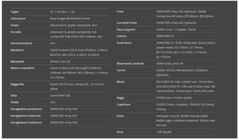239x140 pixels.
Task: Select the Forcella Advanced SL-grade composite text
Action: (76, 34)
